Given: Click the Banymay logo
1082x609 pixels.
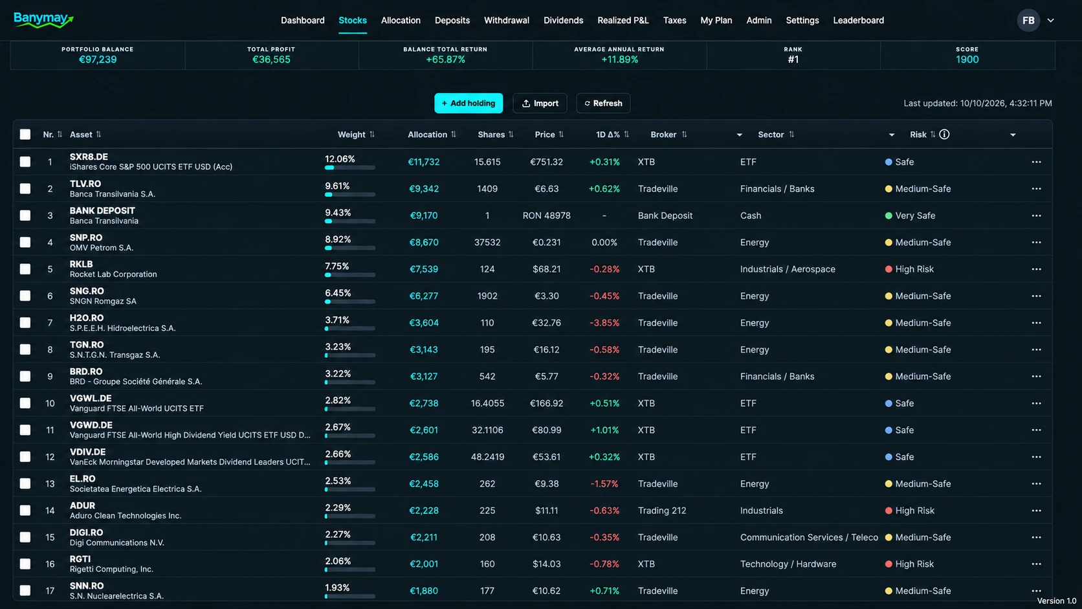Looking at the screenshot, I should (x=43, y=19).
